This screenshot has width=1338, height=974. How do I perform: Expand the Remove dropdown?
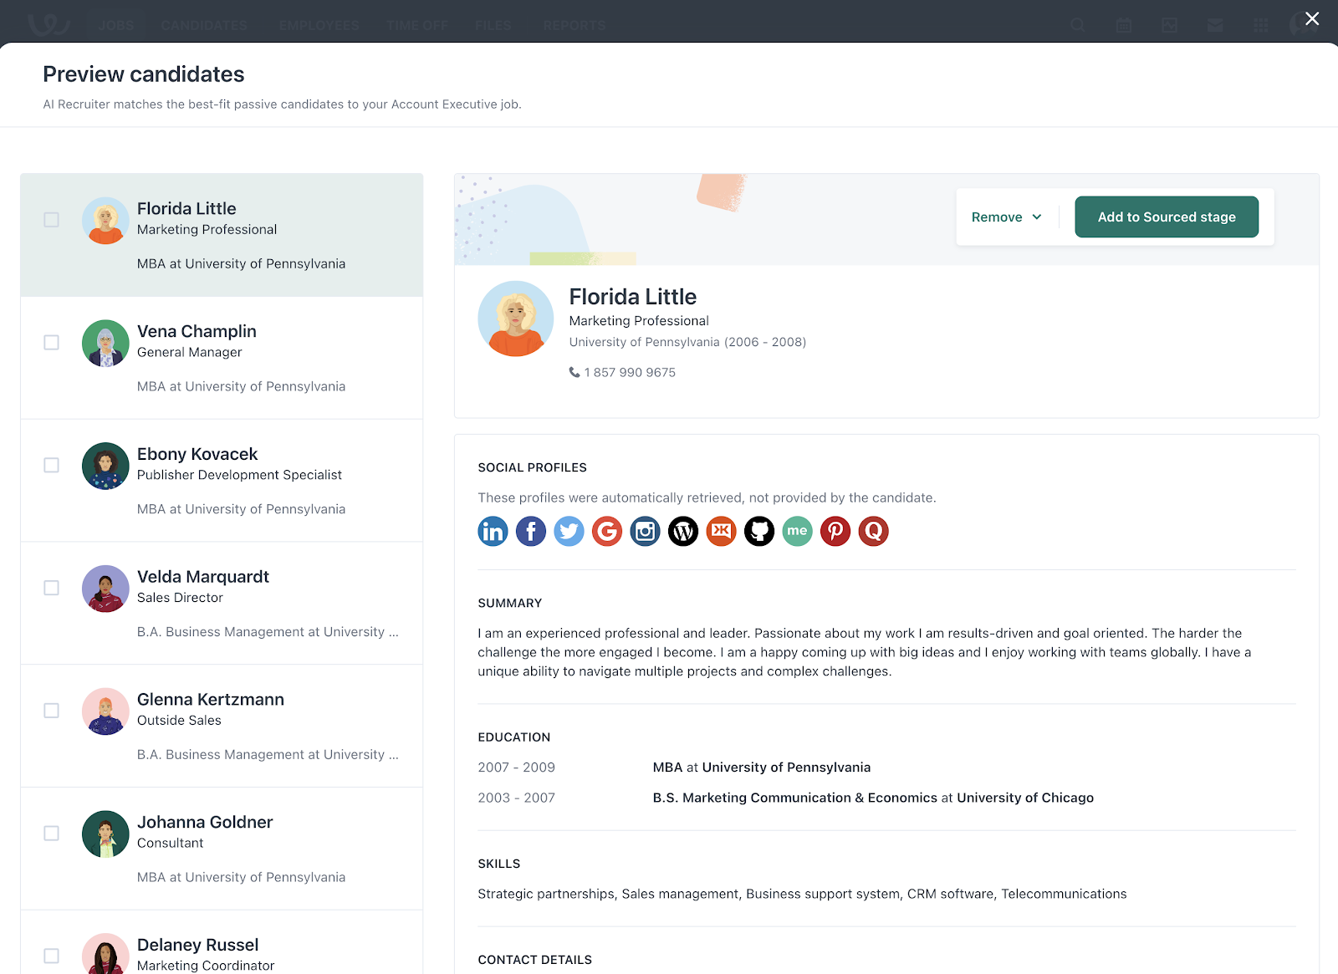pos(1006,217)
